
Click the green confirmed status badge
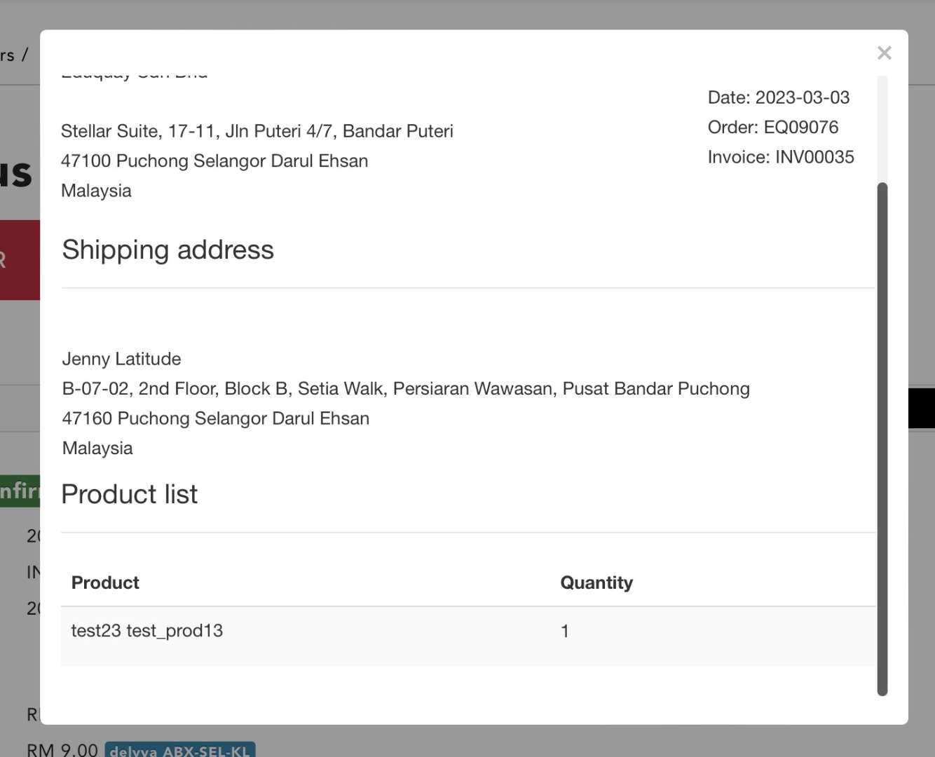[20, 491]
